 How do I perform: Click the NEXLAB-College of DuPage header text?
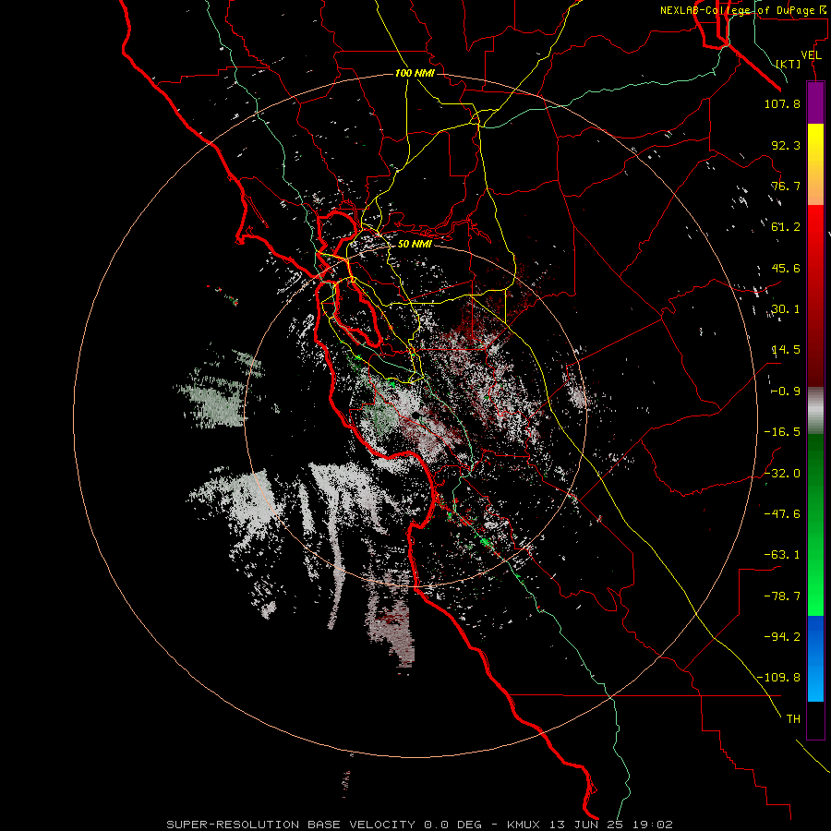(742, 10)
